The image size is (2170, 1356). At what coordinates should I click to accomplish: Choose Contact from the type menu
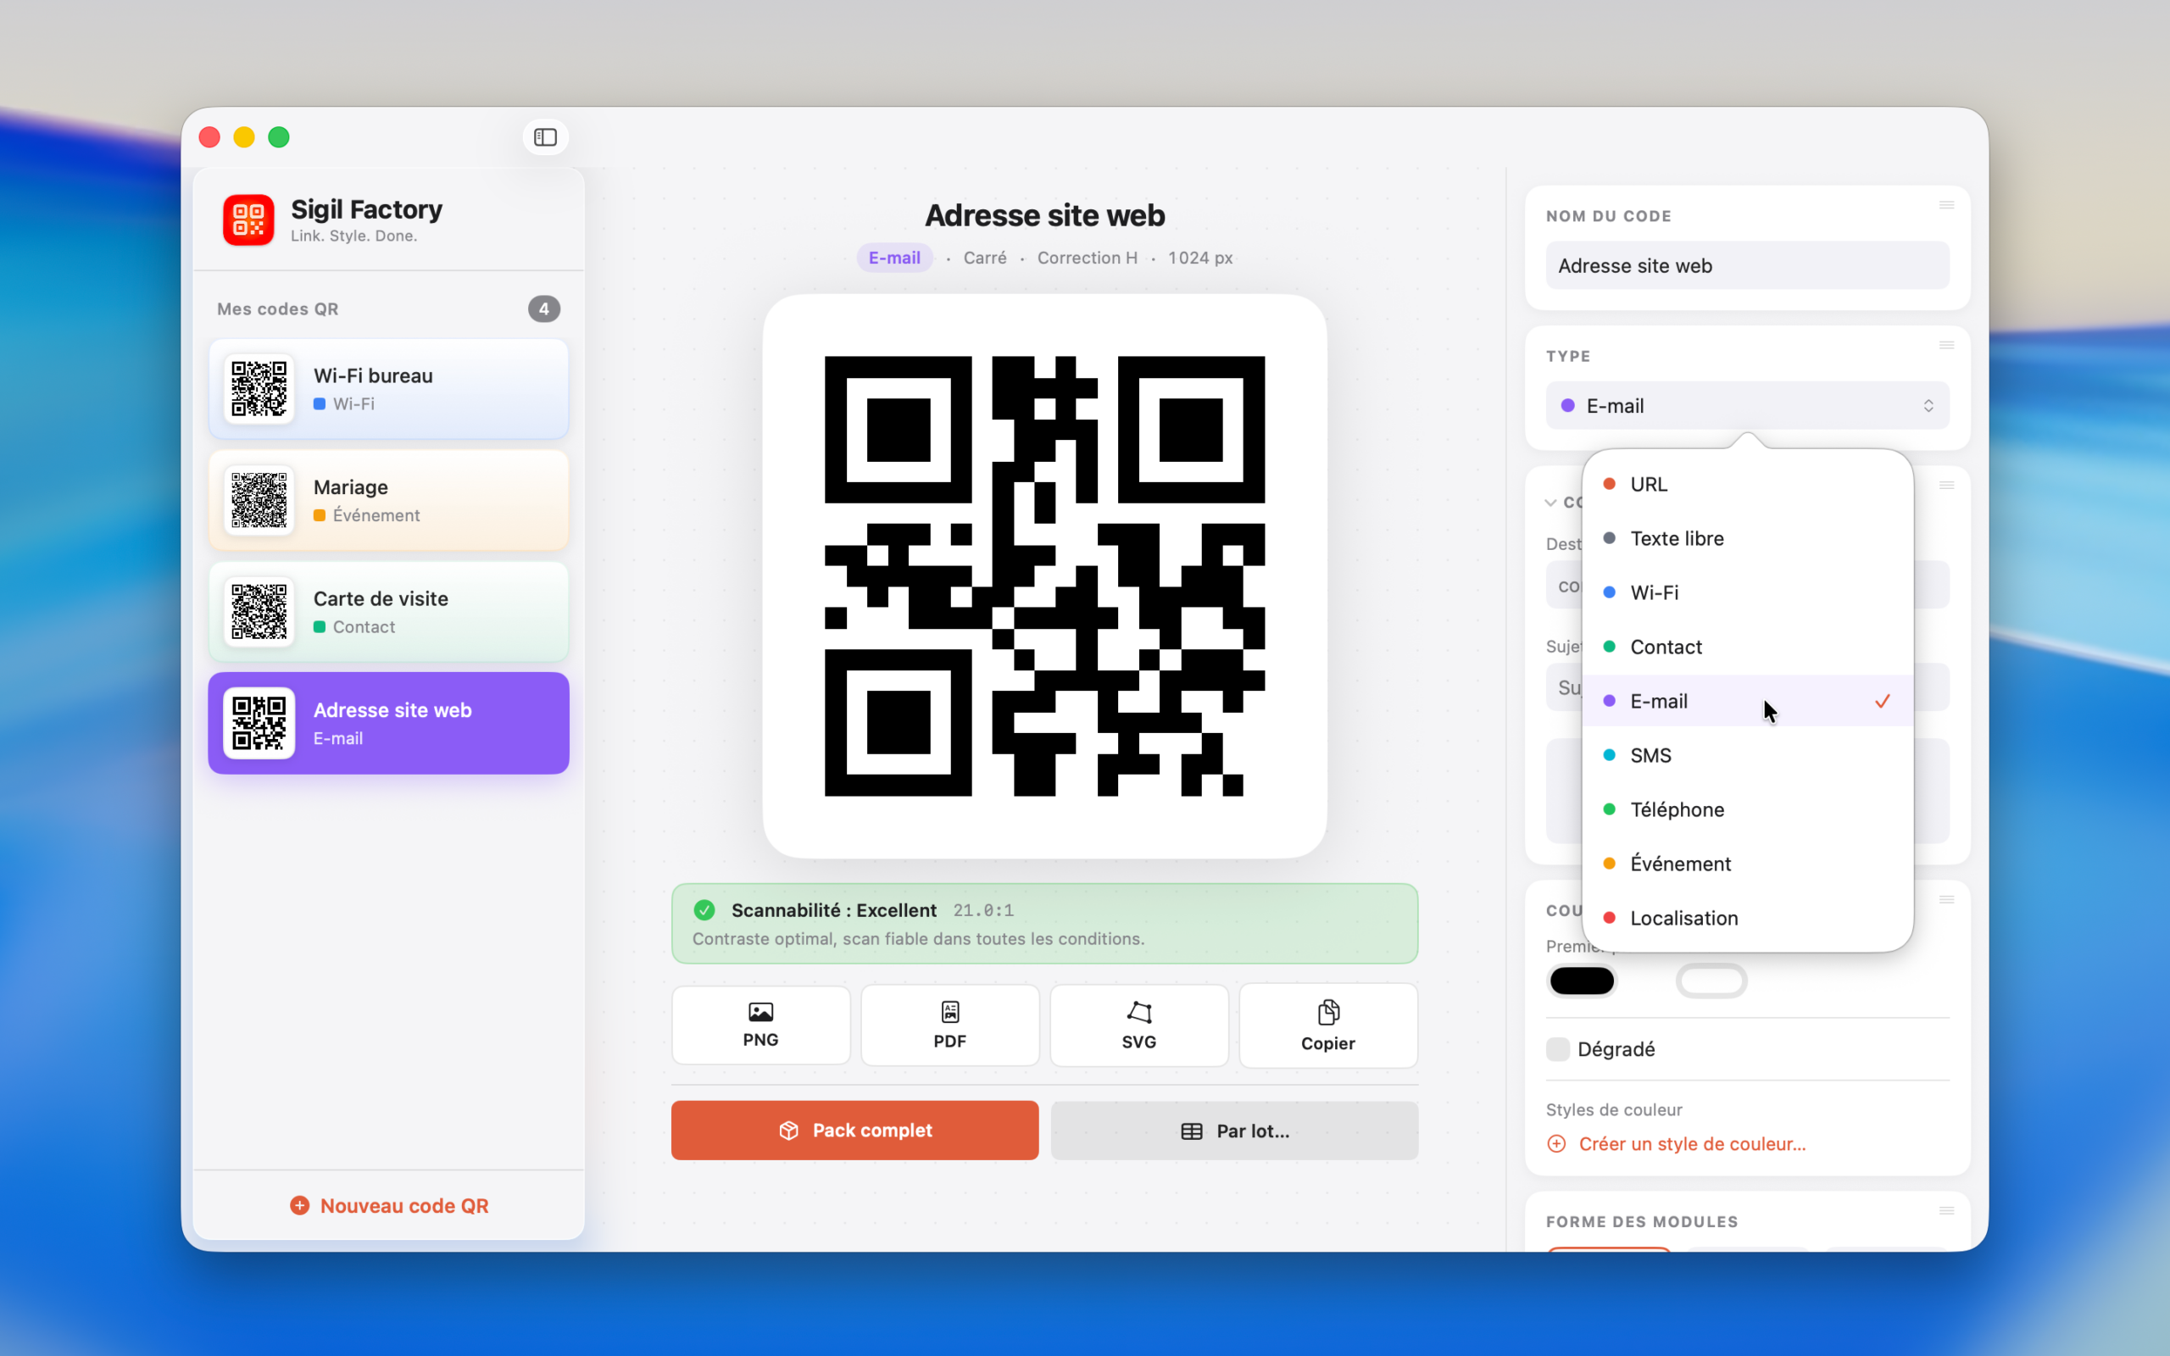coord(1747,647)
